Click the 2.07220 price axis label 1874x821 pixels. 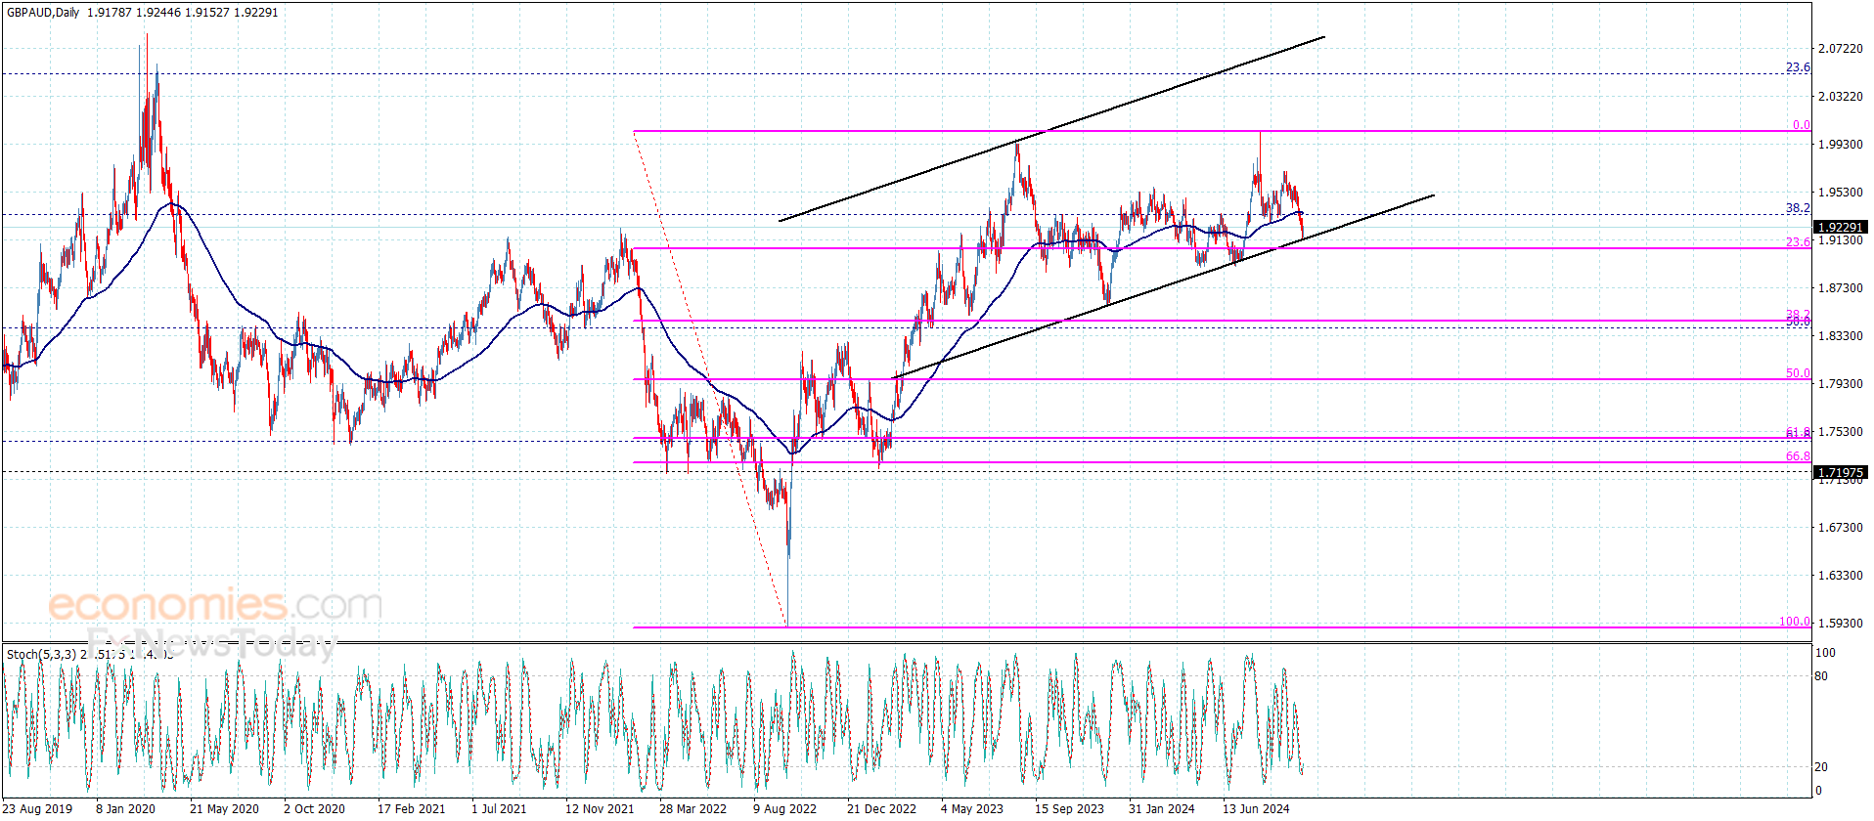(1840, 49)
